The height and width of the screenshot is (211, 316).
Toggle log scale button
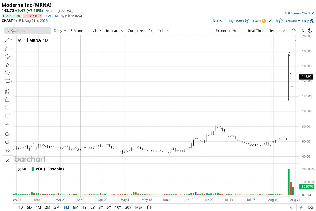point(310,207)
